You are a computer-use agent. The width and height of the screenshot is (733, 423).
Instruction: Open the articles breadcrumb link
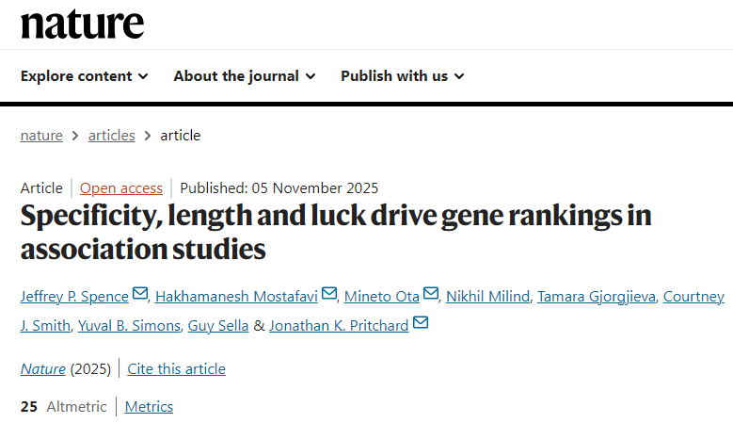[x=111, y=135]
